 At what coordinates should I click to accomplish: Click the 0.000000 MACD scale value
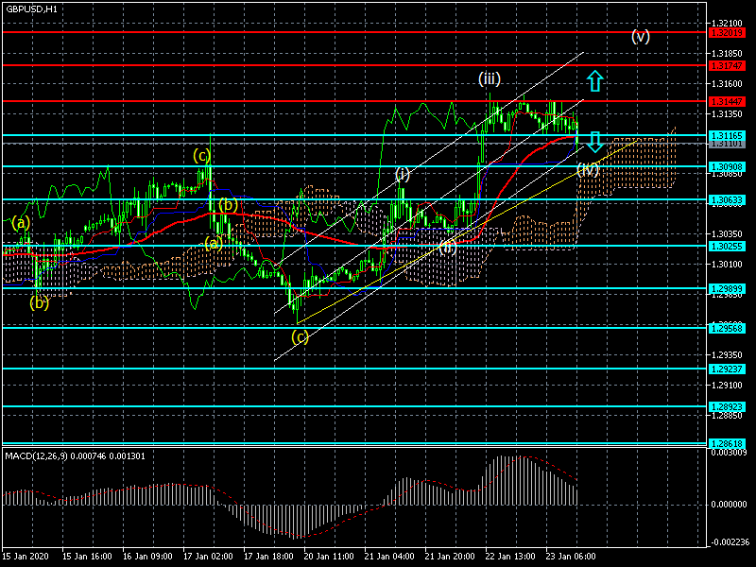(x=729, y=505)
